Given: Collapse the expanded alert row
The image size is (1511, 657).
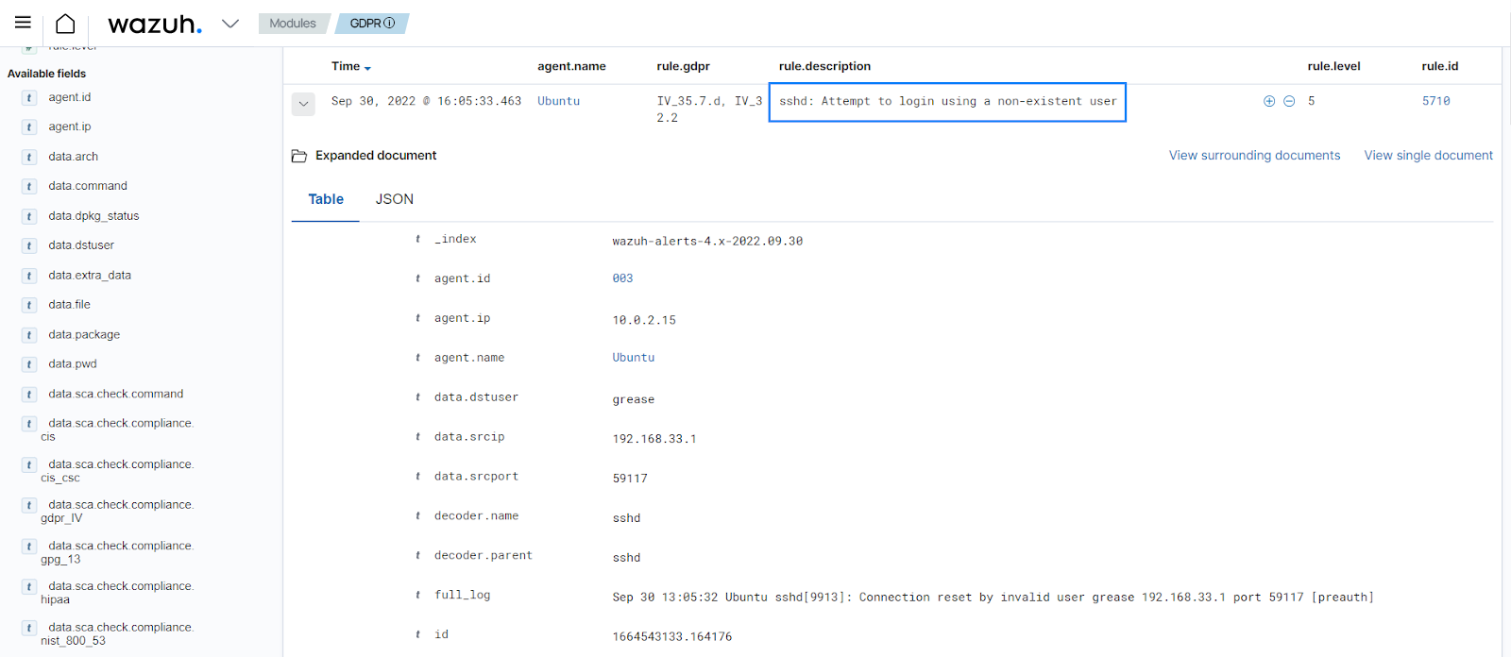Looking at the screenshot, I should [x=303, y=103].
